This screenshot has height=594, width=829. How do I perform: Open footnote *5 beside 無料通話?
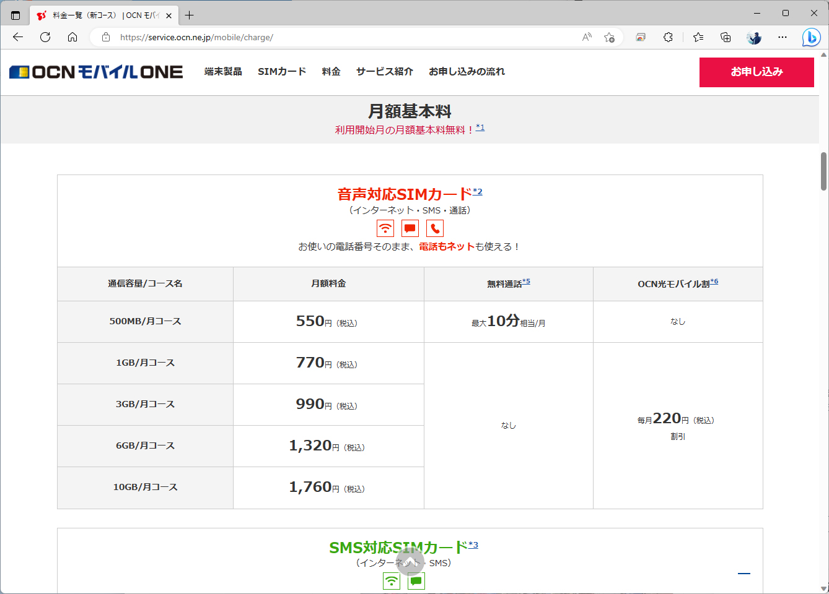[526, 282]
